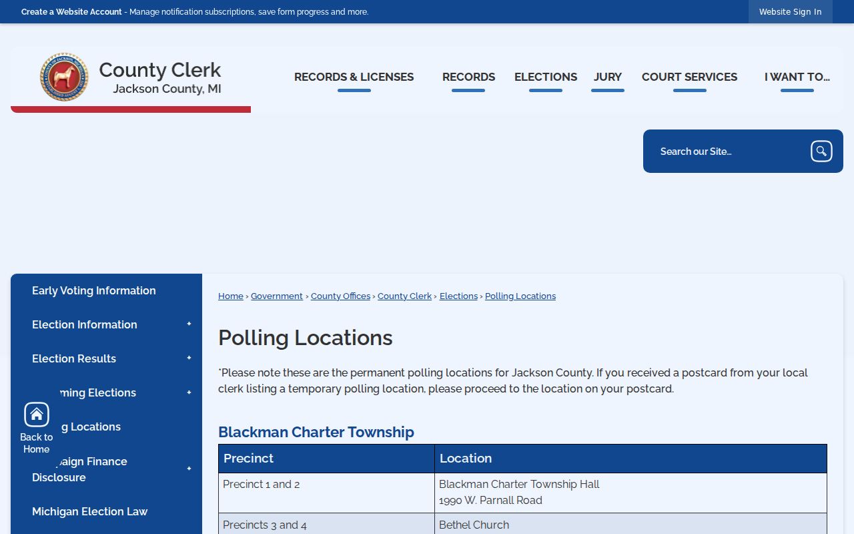Open Polling Locations breadcrumb link
This screenshot has width=854, height=534.
pos(520,296)
